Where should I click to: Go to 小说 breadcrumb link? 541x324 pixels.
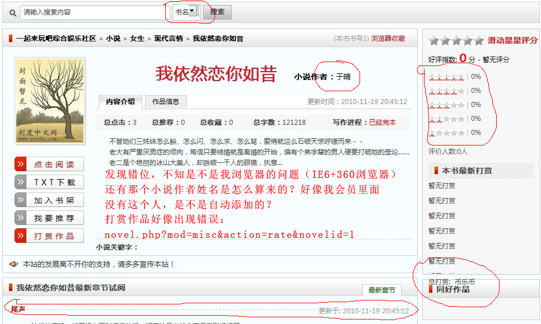click(x=113, y=39)
